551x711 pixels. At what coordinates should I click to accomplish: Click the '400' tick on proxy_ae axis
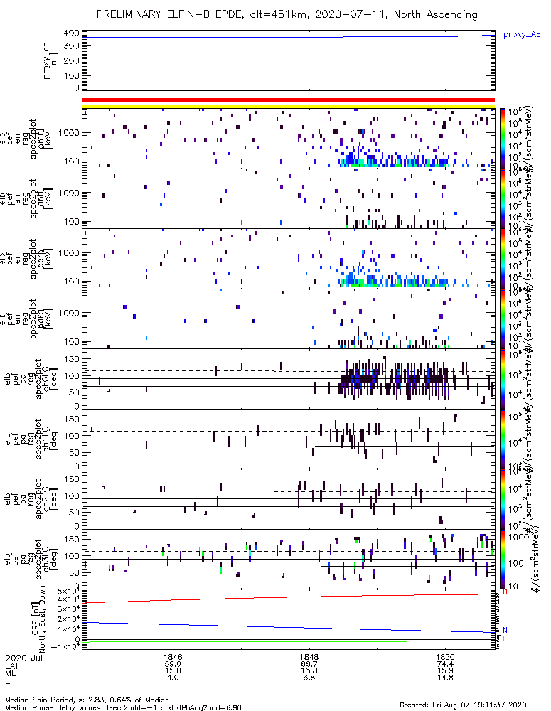coord(72,33)
